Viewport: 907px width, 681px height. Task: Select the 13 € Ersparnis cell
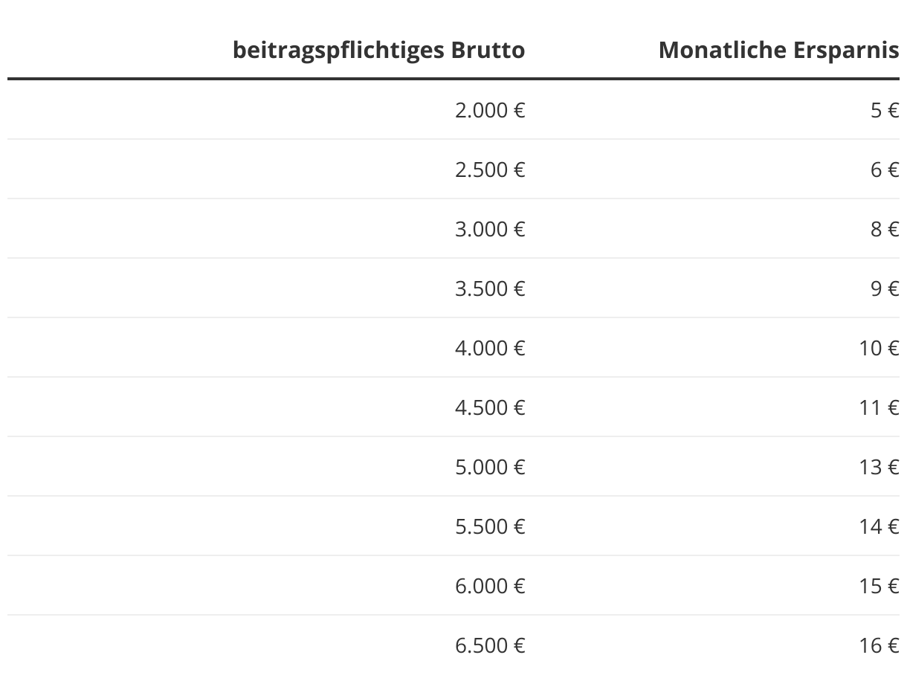coord(879,467)
